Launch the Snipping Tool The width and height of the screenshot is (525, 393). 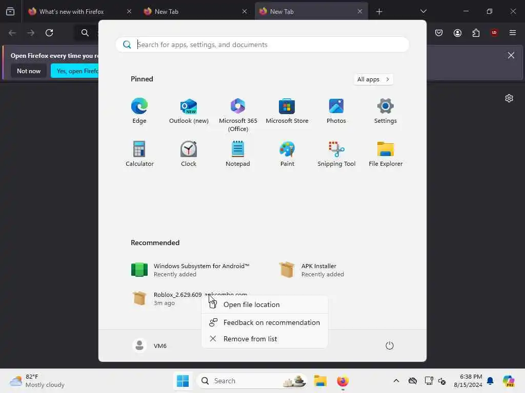point(336,154)
